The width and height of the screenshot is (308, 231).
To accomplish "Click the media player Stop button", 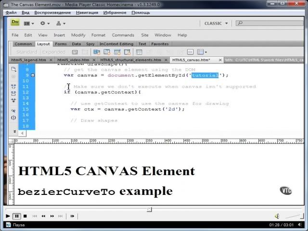I will click(x=25, y=216).
